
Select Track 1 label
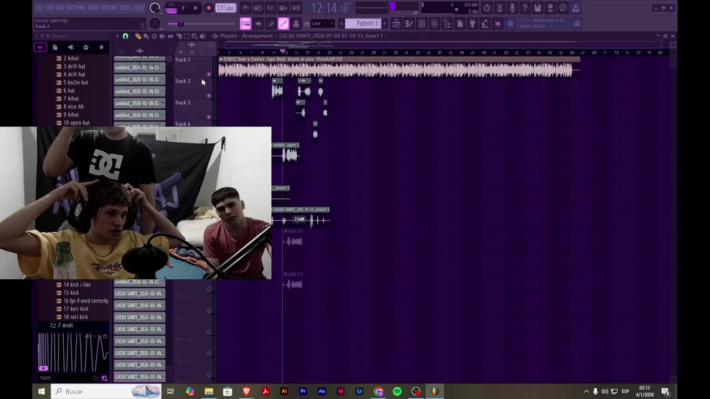pyautogui.click(x=182, y=60)
